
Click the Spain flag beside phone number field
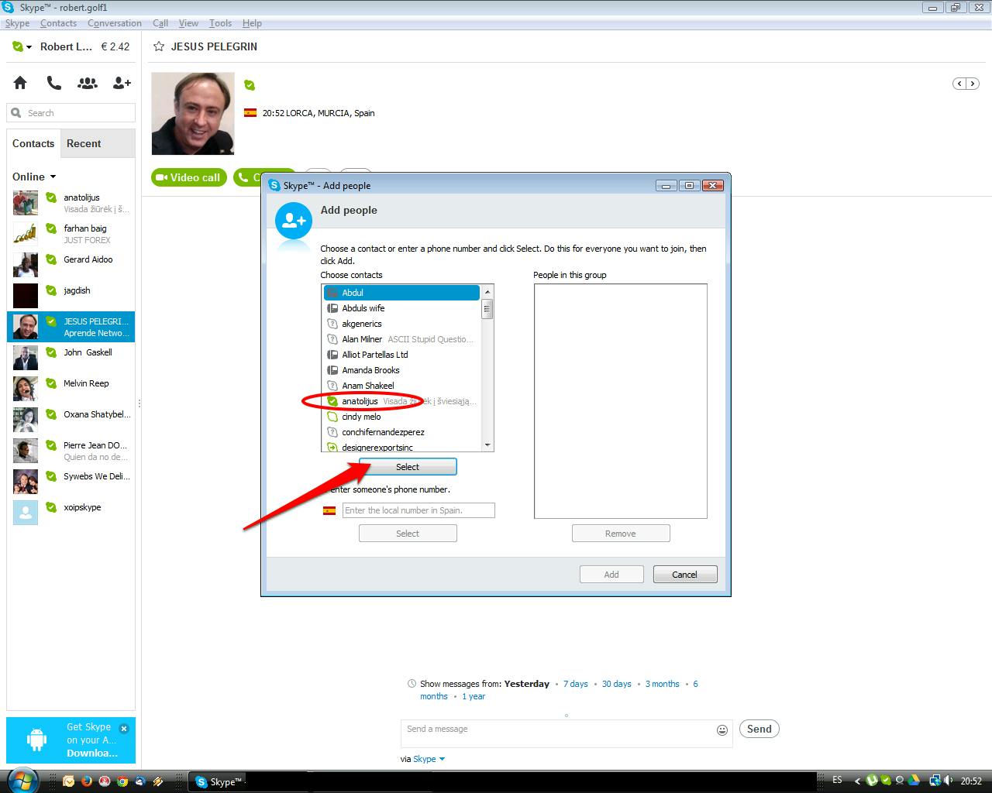pyautogui.click(x=329, y=510)
